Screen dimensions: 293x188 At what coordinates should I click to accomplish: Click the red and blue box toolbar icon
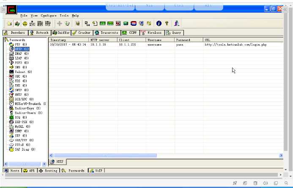(x=134, y=24)
